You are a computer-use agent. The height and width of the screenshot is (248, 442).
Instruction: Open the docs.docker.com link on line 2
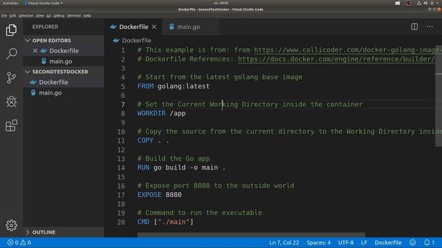(x=336, y=59)
